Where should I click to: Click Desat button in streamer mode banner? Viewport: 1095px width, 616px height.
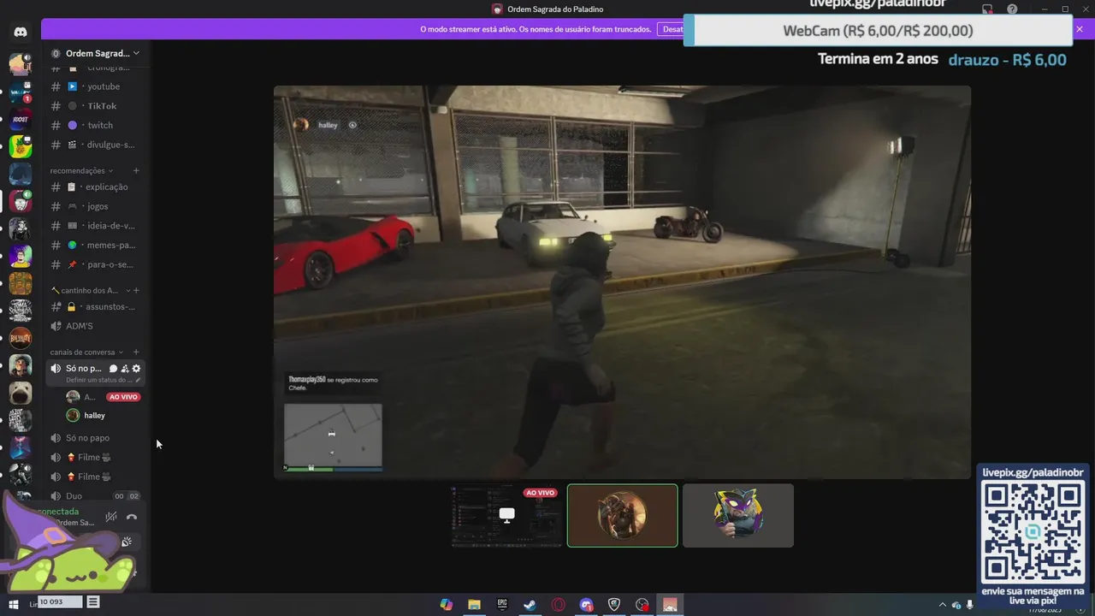672,29
